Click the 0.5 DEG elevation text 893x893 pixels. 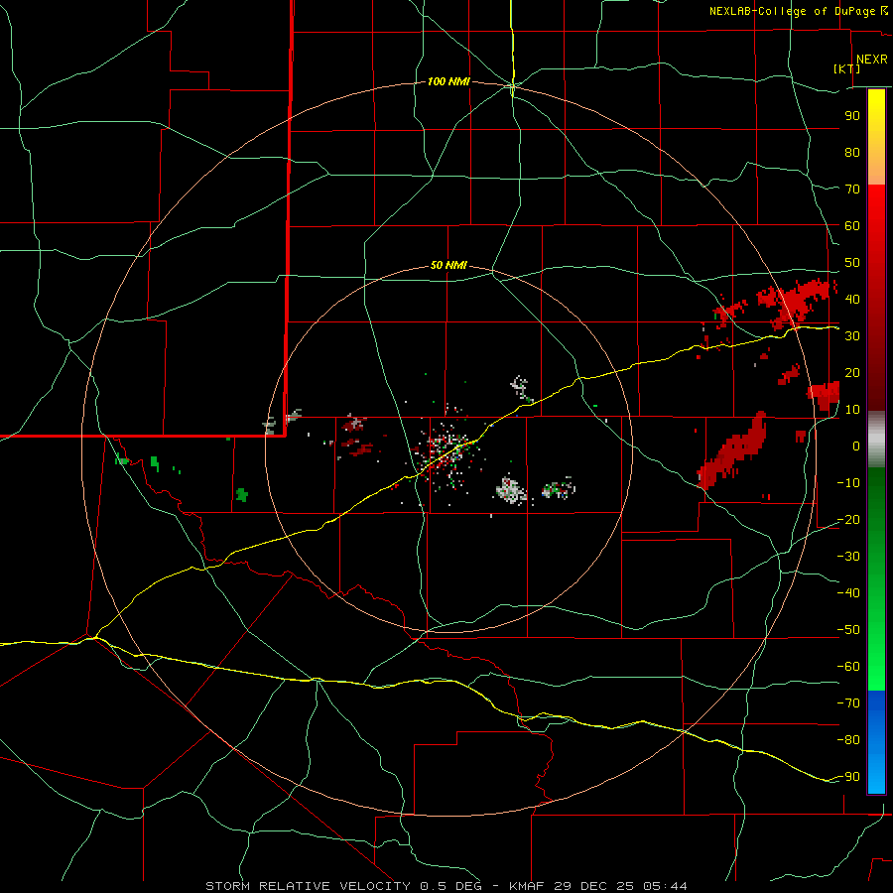click(451, 886)
